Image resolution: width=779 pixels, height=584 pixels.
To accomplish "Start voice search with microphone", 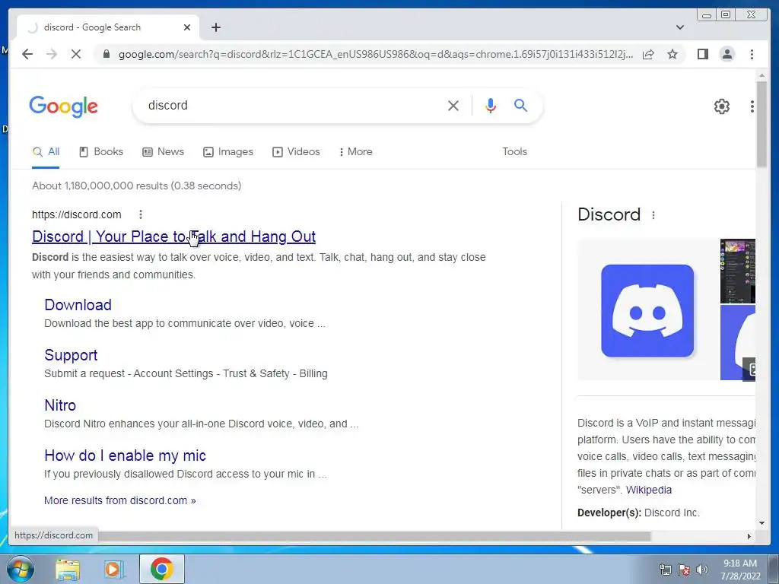I will [491, 105].
